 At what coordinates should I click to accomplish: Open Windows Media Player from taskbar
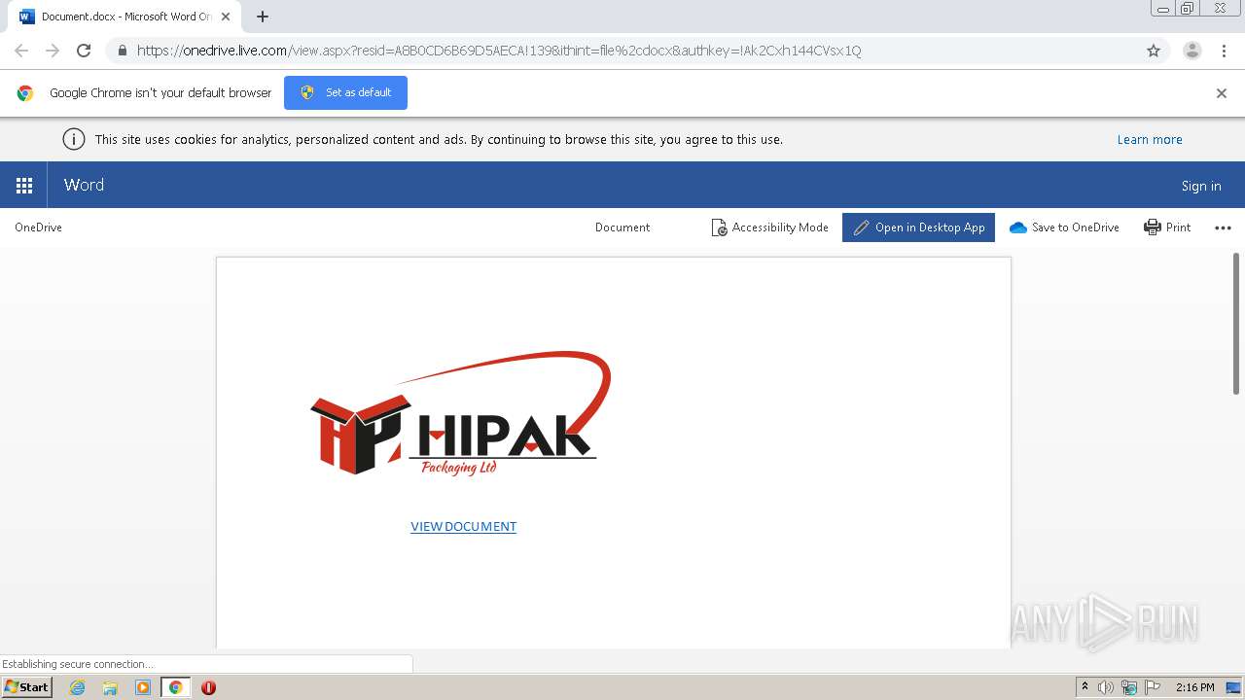click(143, 687)
